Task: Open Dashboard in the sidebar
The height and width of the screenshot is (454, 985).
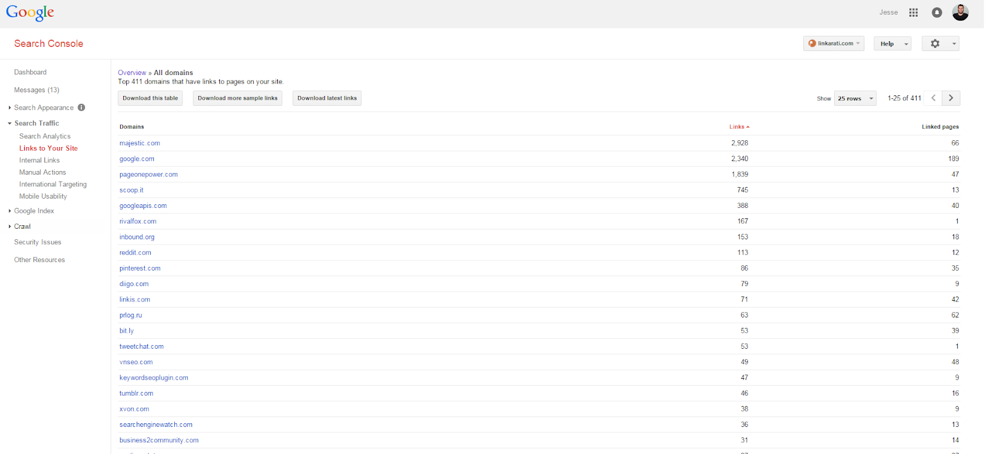Action: pos(30,73)
